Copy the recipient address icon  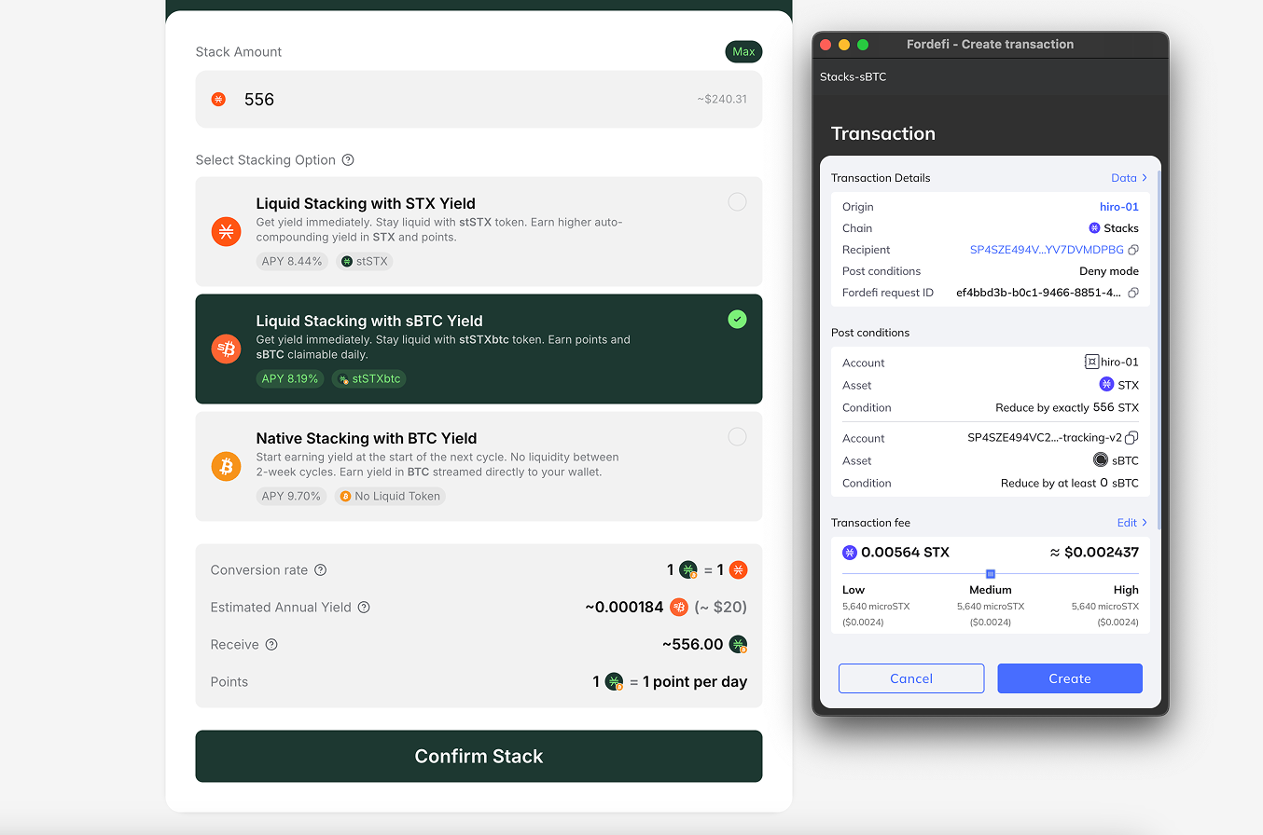[1133, 250]
